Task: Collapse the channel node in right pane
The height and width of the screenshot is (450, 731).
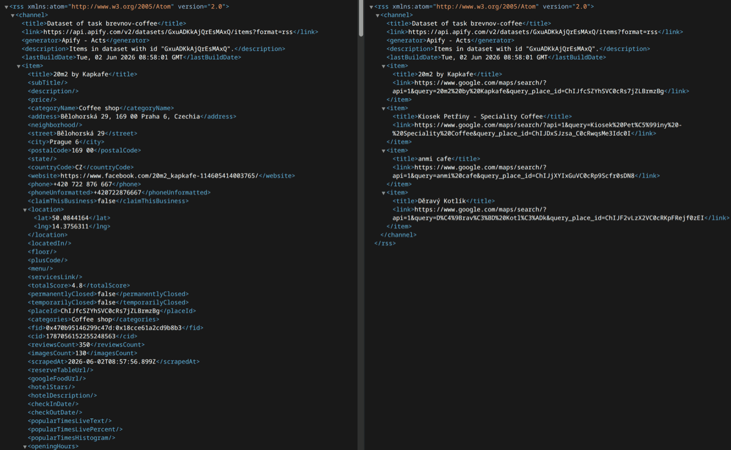Action: click(378, 15)
